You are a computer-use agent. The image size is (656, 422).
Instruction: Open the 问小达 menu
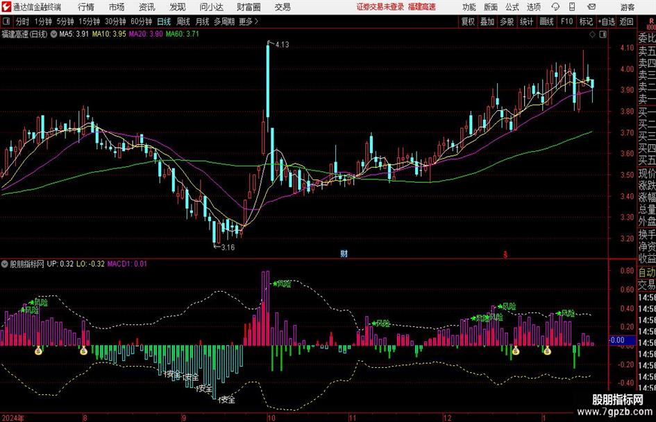pos(211,7)
